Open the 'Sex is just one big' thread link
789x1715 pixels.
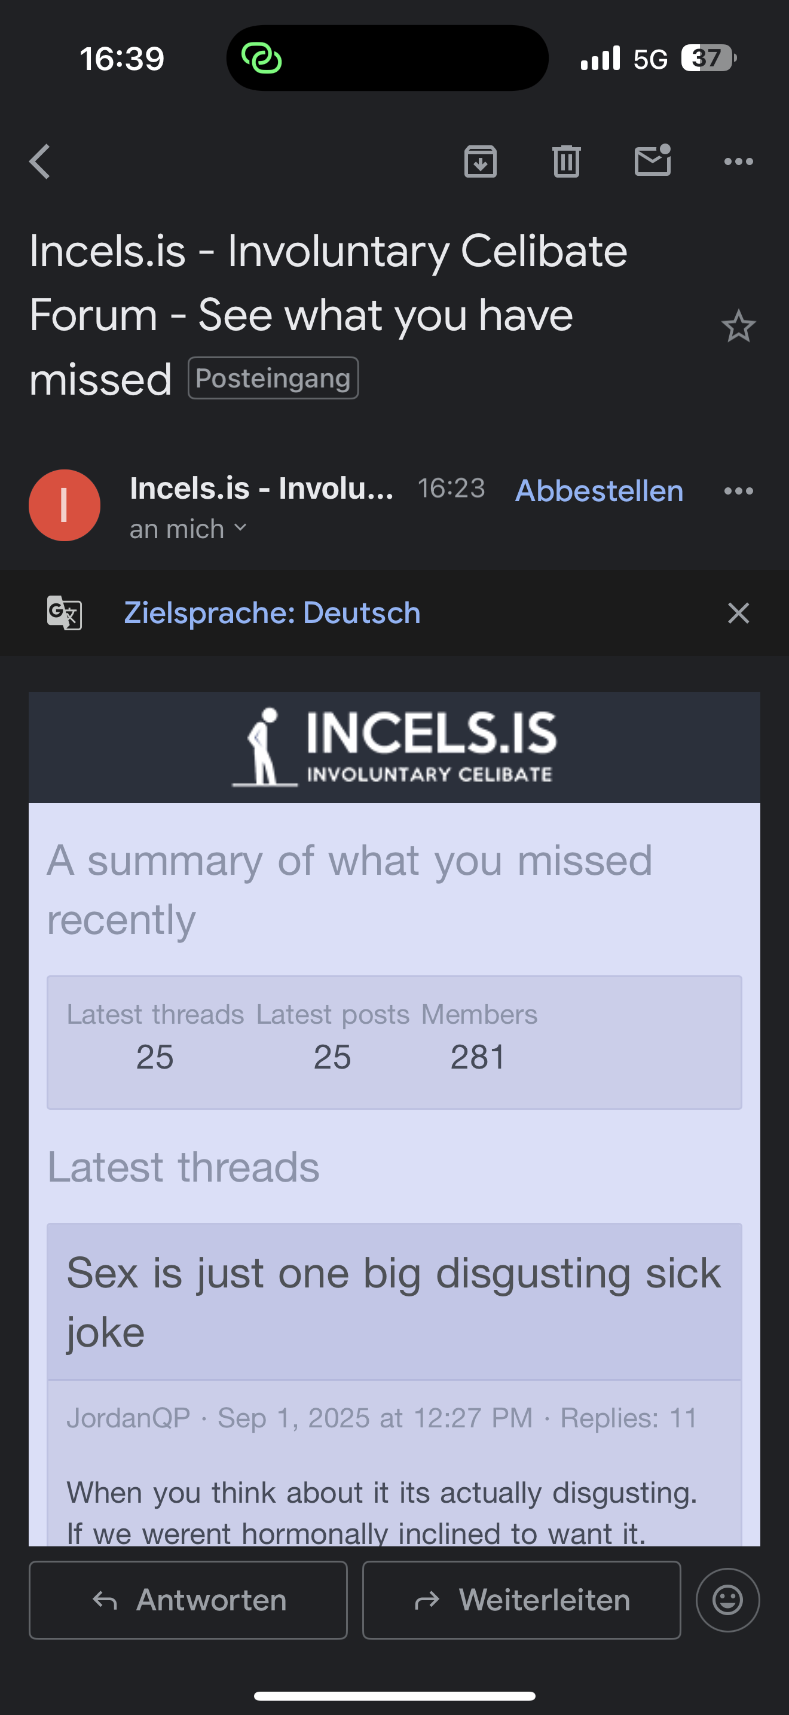[394, 1302]
